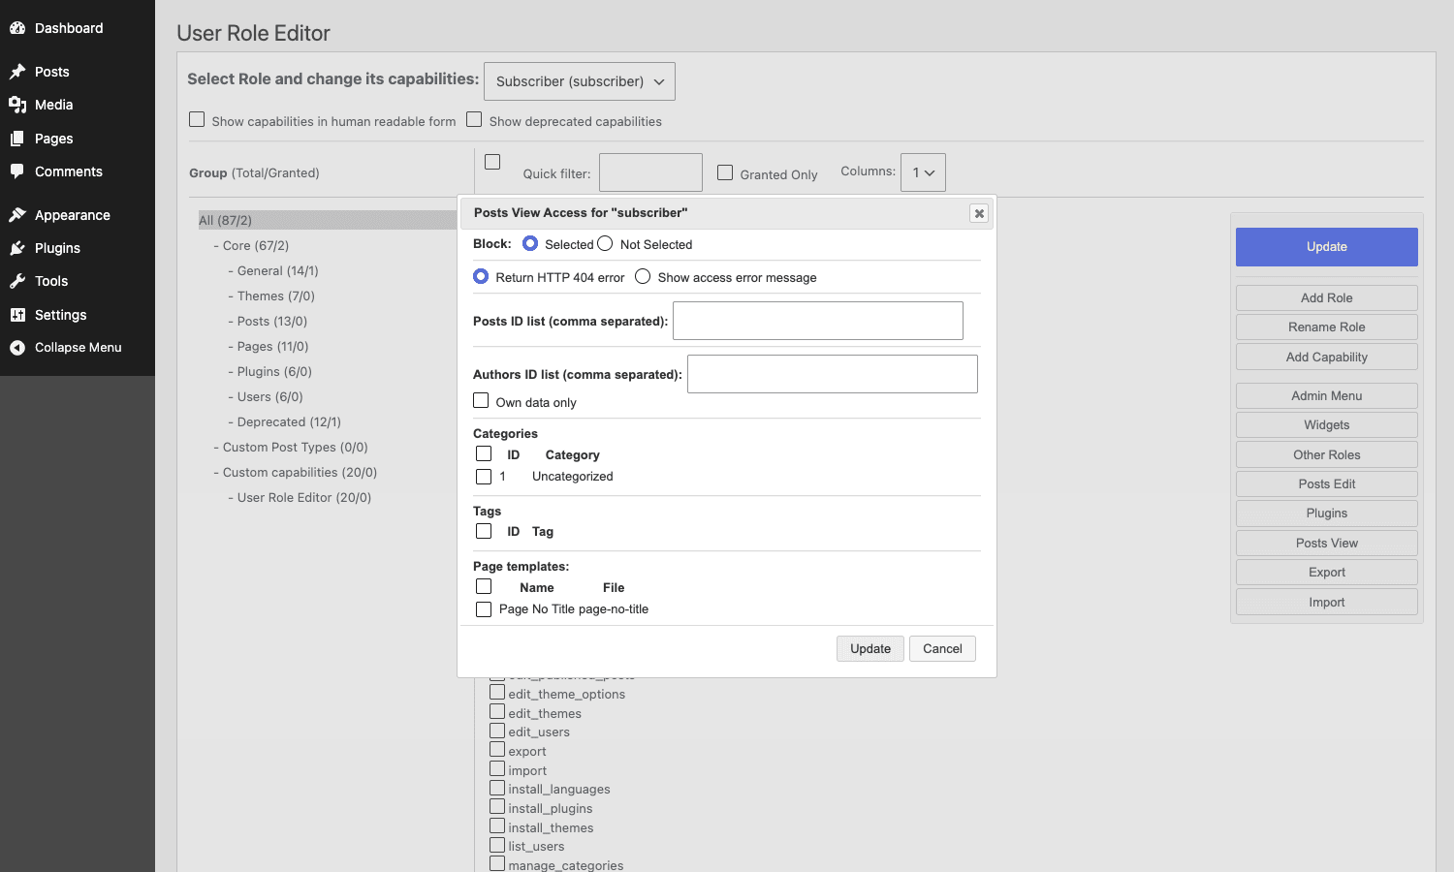Open the Settings menu item
Image resolution: width=1454 pixels, height=872 pixels.
pyautogui.click(x=78, y=315)
